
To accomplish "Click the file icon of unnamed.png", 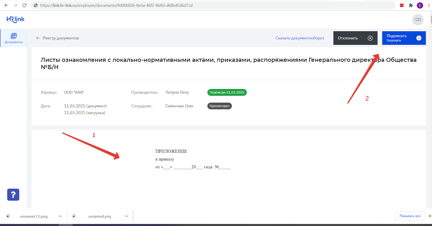I will coord(74,216).
